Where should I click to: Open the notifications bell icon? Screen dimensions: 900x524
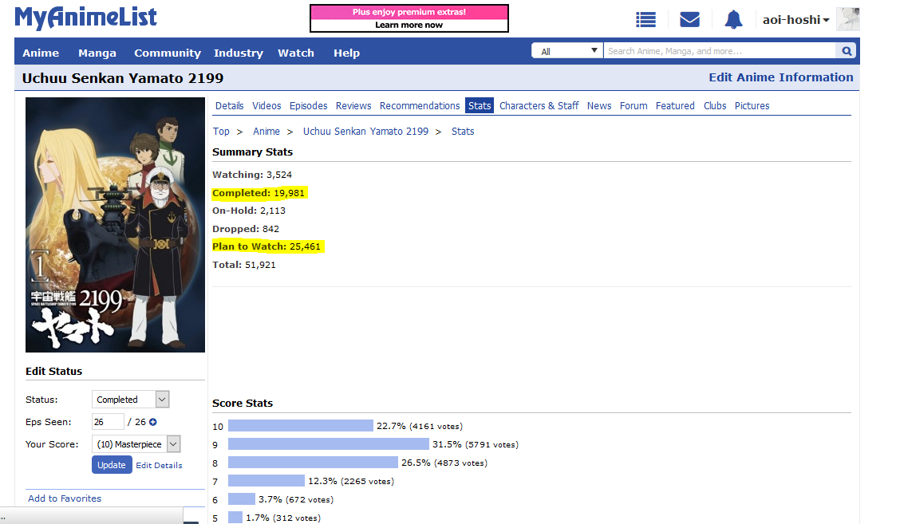(733, 19)
